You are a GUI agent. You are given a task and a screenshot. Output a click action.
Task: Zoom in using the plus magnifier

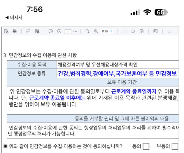click(x=96, y=31)
